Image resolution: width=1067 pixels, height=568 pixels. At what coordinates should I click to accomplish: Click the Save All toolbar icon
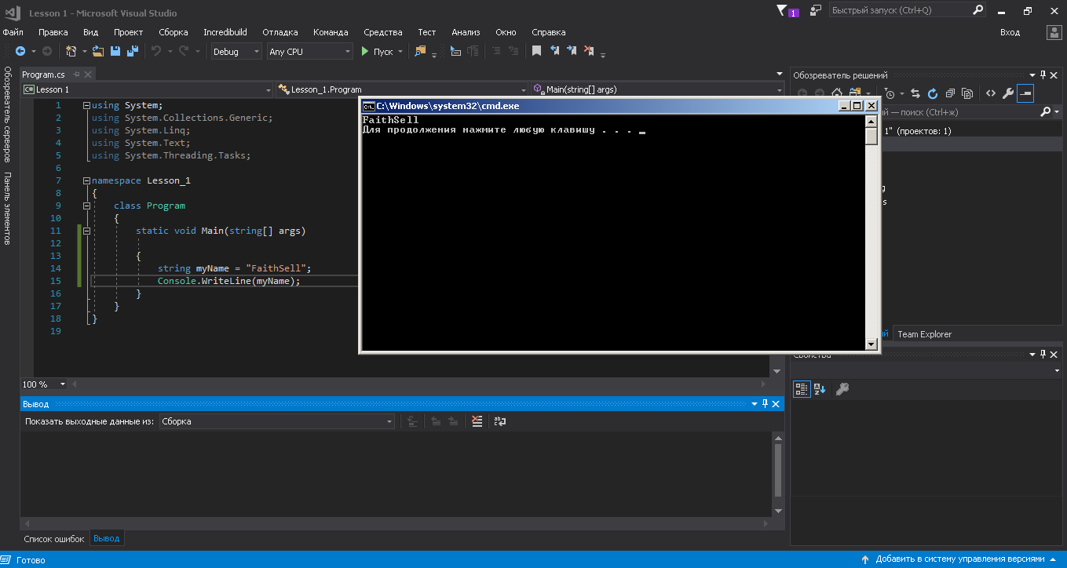point(133,51)
